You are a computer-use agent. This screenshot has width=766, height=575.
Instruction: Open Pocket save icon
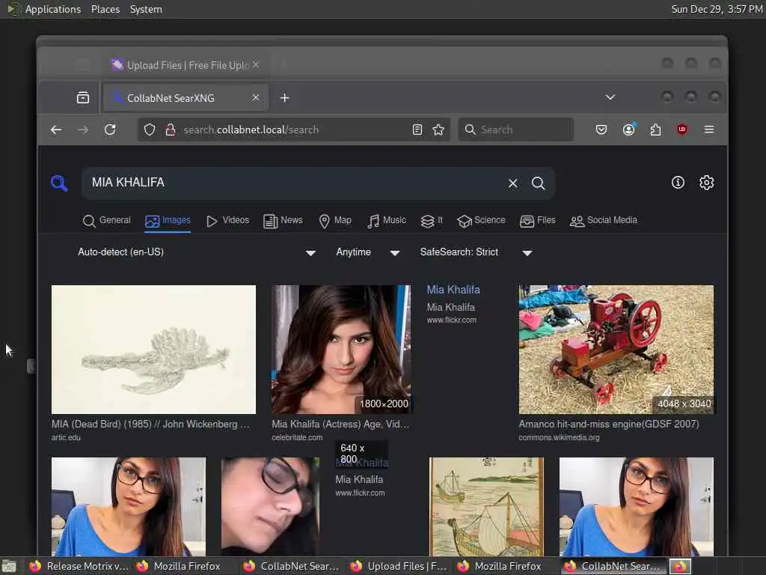[x=601, y=130]
